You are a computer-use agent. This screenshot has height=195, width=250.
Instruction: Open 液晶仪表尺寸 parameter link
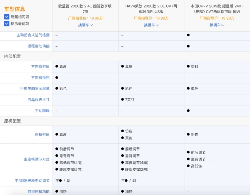pos(38,100)
